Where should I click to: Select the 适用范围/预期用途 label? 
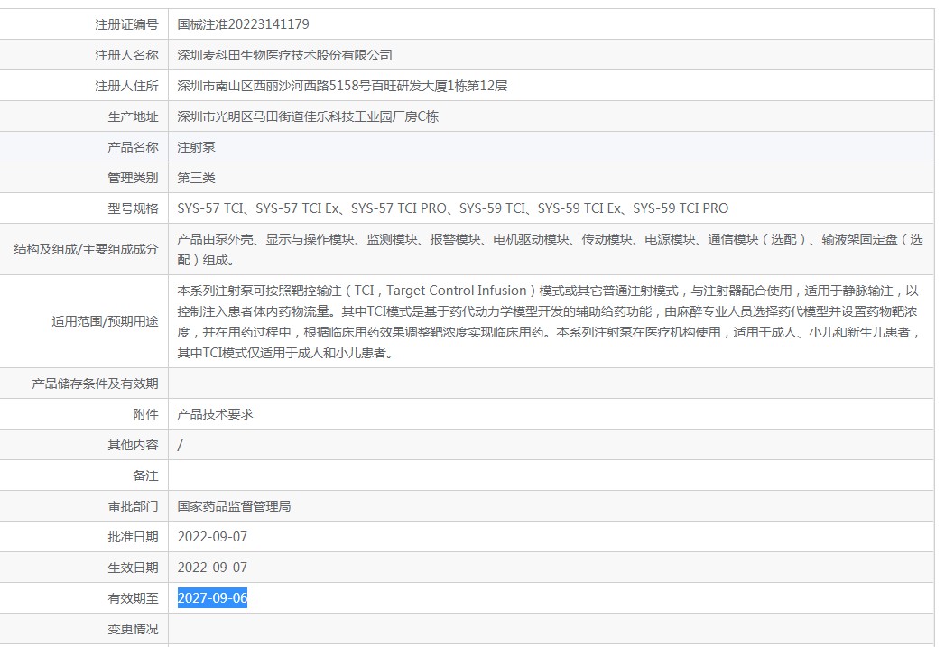[105, 321]
